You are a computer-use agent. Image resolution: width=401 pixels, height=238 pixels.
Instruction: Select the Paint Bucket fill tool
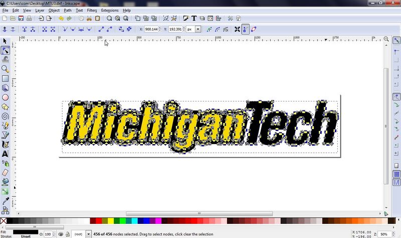click(x=5, y=182)
